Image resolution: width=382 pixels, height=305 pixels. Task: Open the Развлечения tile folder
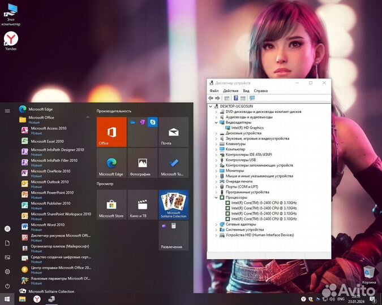174,236
